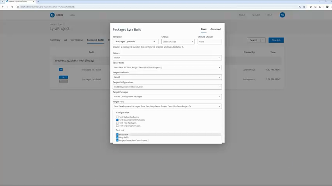This screenshot has width=332, height=186.
Task: Open the AN user avatar menu
Action: point(282,15)
